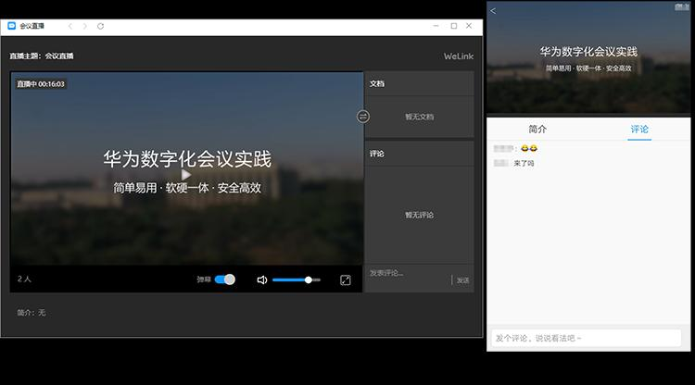Mute the speaker volume icon
Screen dimensions: 695x385
coord(262,280)
